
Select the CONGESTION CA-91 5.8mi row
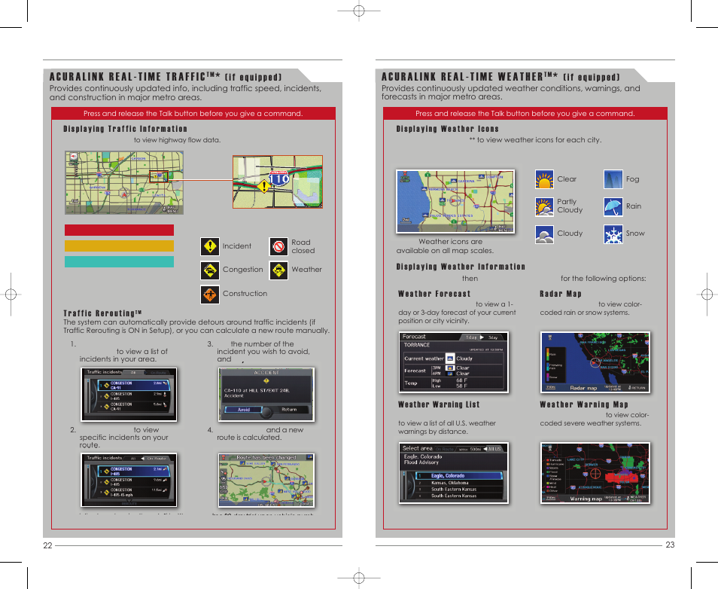(x=134, y=406)
